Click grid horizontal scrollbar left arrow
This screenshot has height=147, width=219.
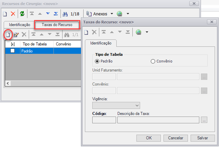point(8,84)
